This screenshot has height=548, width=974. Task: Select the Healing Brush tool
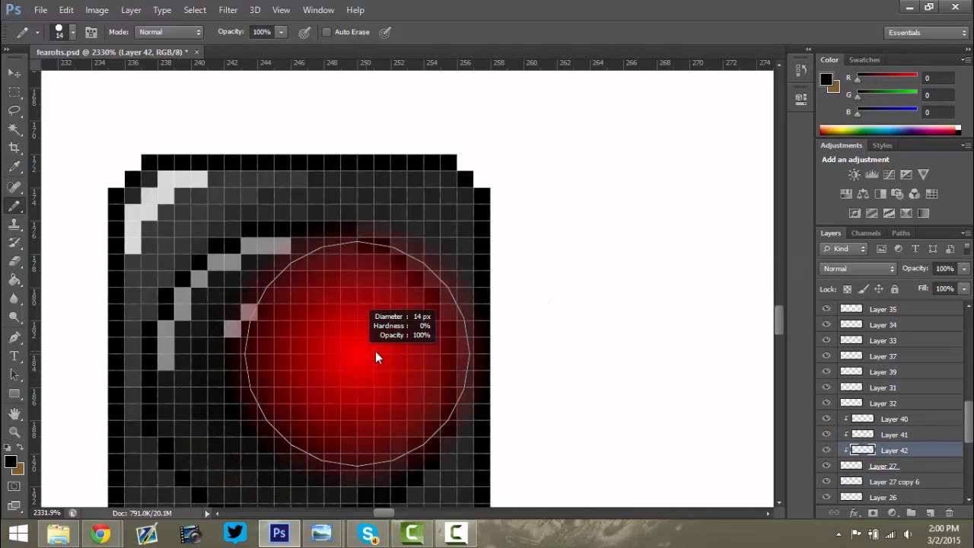(x=14, y=186)
